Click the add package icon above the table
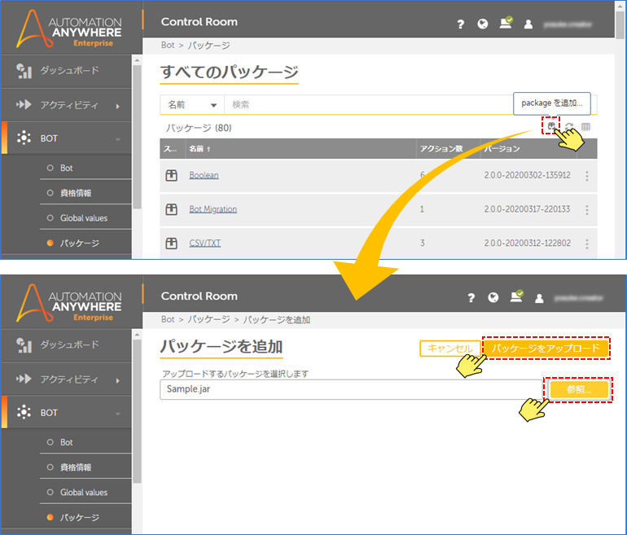 pos(551,126)
